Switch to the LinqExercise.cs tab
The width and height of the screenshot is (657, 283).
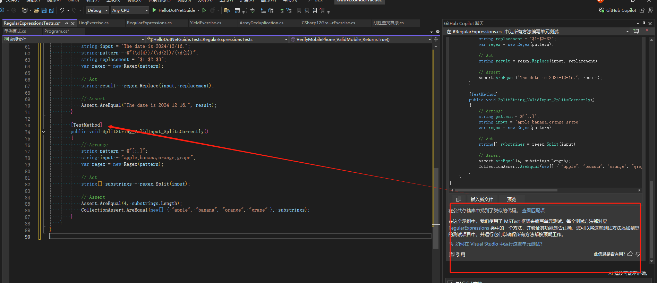[x=94, y=23]
